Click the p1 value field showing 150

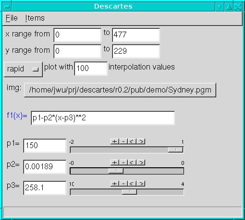[45, 146]
